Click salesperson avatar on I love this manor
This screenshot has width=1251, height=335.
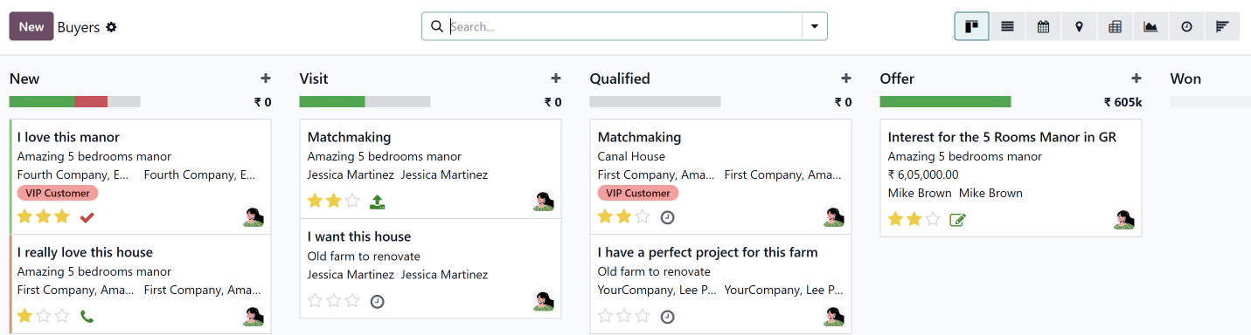click(254, 217)
